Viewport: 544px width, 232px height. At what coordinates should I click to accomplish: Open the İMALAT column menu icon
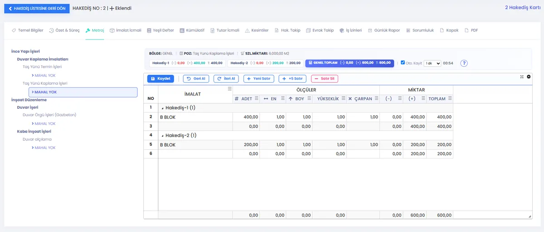click(229, 89)
